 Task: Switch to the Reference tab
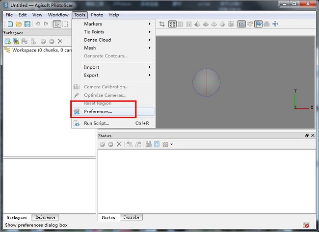coord(45,217)
